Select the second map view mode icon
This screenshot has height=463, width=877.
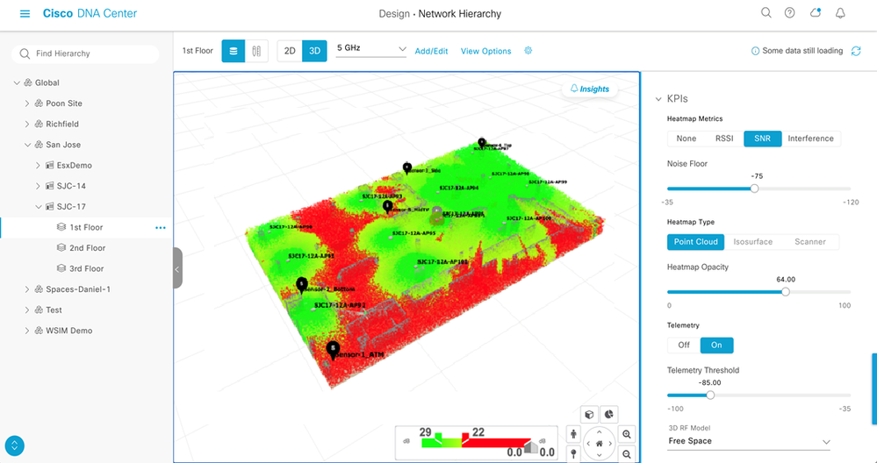[x=256, y=51]
